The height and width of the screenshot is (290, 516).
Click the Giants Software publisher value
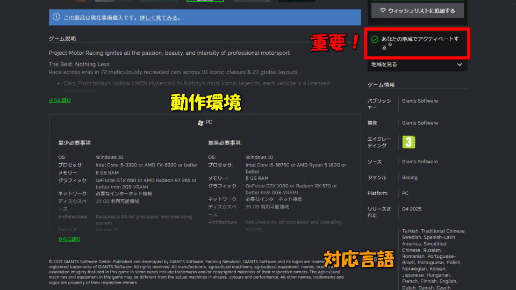(420, 101)
